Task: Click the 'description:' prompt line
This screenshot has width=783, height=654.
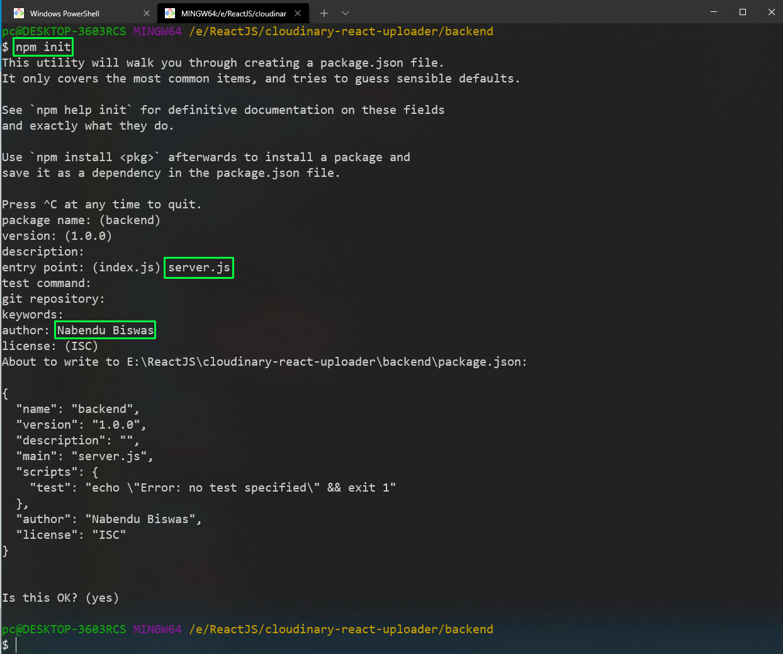Action: coord(43,252)
